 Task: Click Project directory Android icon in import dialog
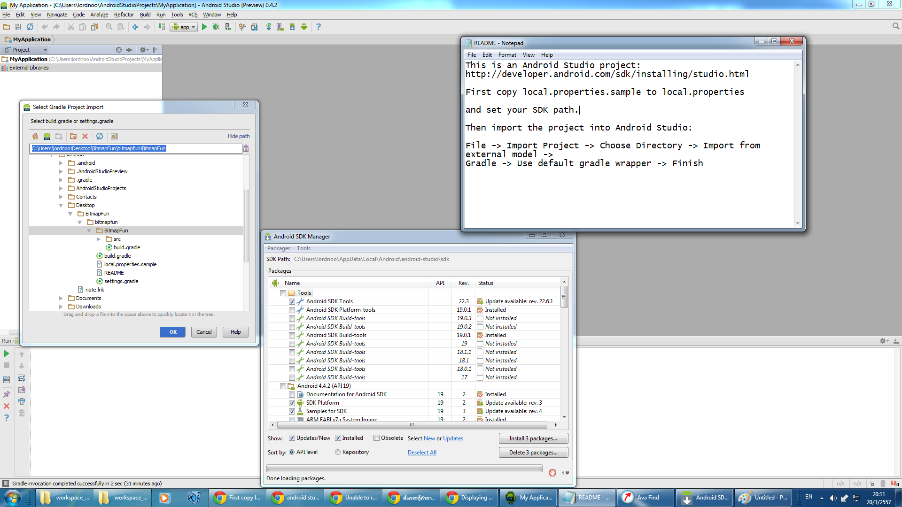tap(47, 136)
